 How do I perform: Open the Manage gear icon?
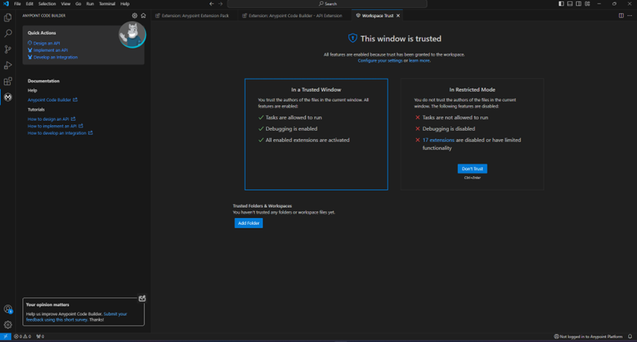point(8,325)
